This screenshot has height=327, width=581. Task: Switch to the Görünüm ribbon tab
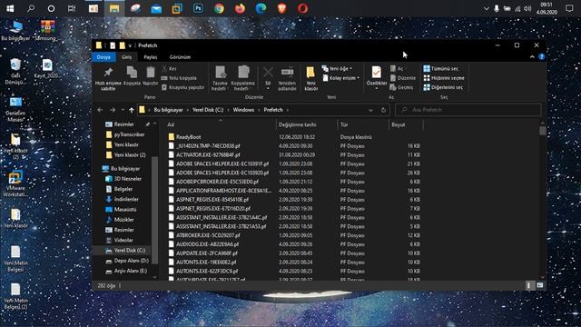pos(180,57)
